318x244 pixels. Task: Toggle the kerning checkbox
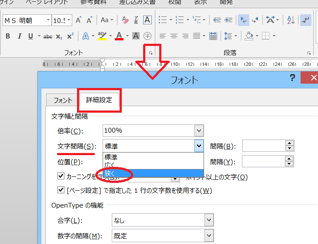click(x=61, y=177)
